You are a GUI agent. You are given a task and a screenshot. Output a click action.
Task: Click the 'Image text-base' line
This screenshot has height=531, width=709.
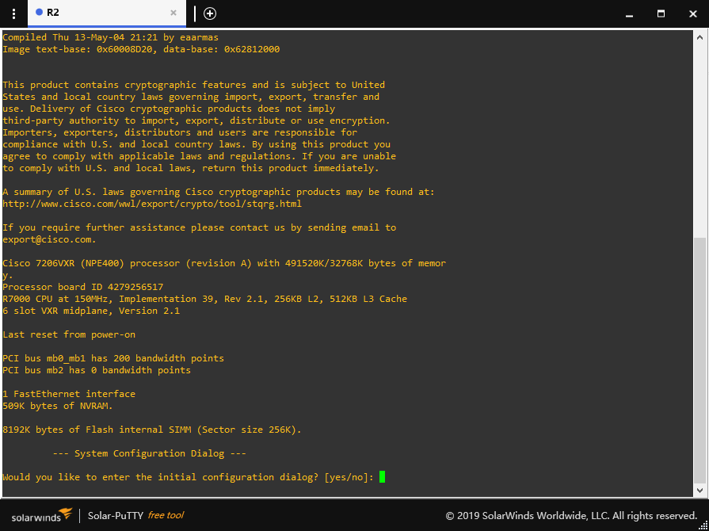(141, 49)
